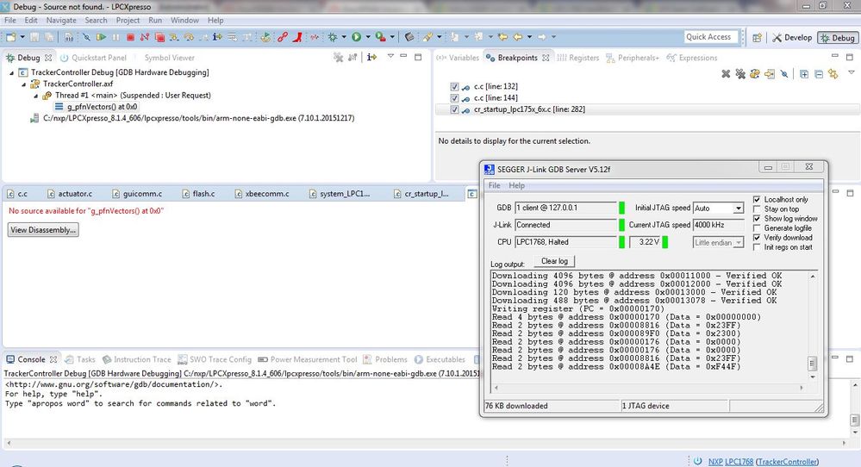
Task: Switch to the Registers tab
Action: tap(577, 58)
